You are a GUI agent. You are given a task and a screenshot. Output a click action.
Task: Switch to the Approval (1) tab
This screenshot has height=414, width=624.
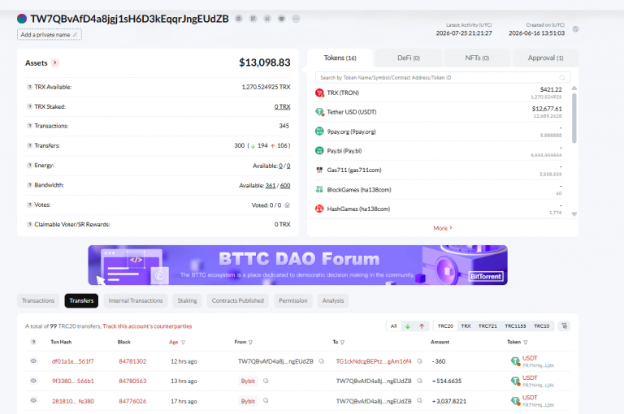546,58
